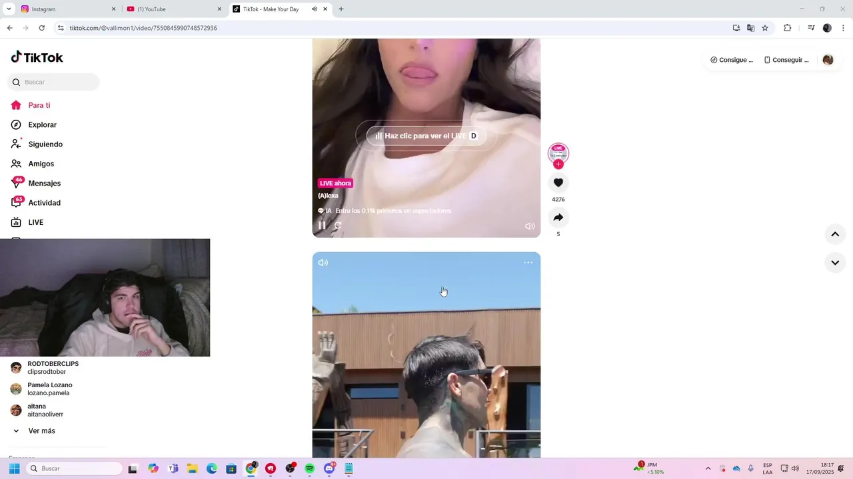Share the LIVE video with arrow icon

pyautogui.click(x=558, y=218)
